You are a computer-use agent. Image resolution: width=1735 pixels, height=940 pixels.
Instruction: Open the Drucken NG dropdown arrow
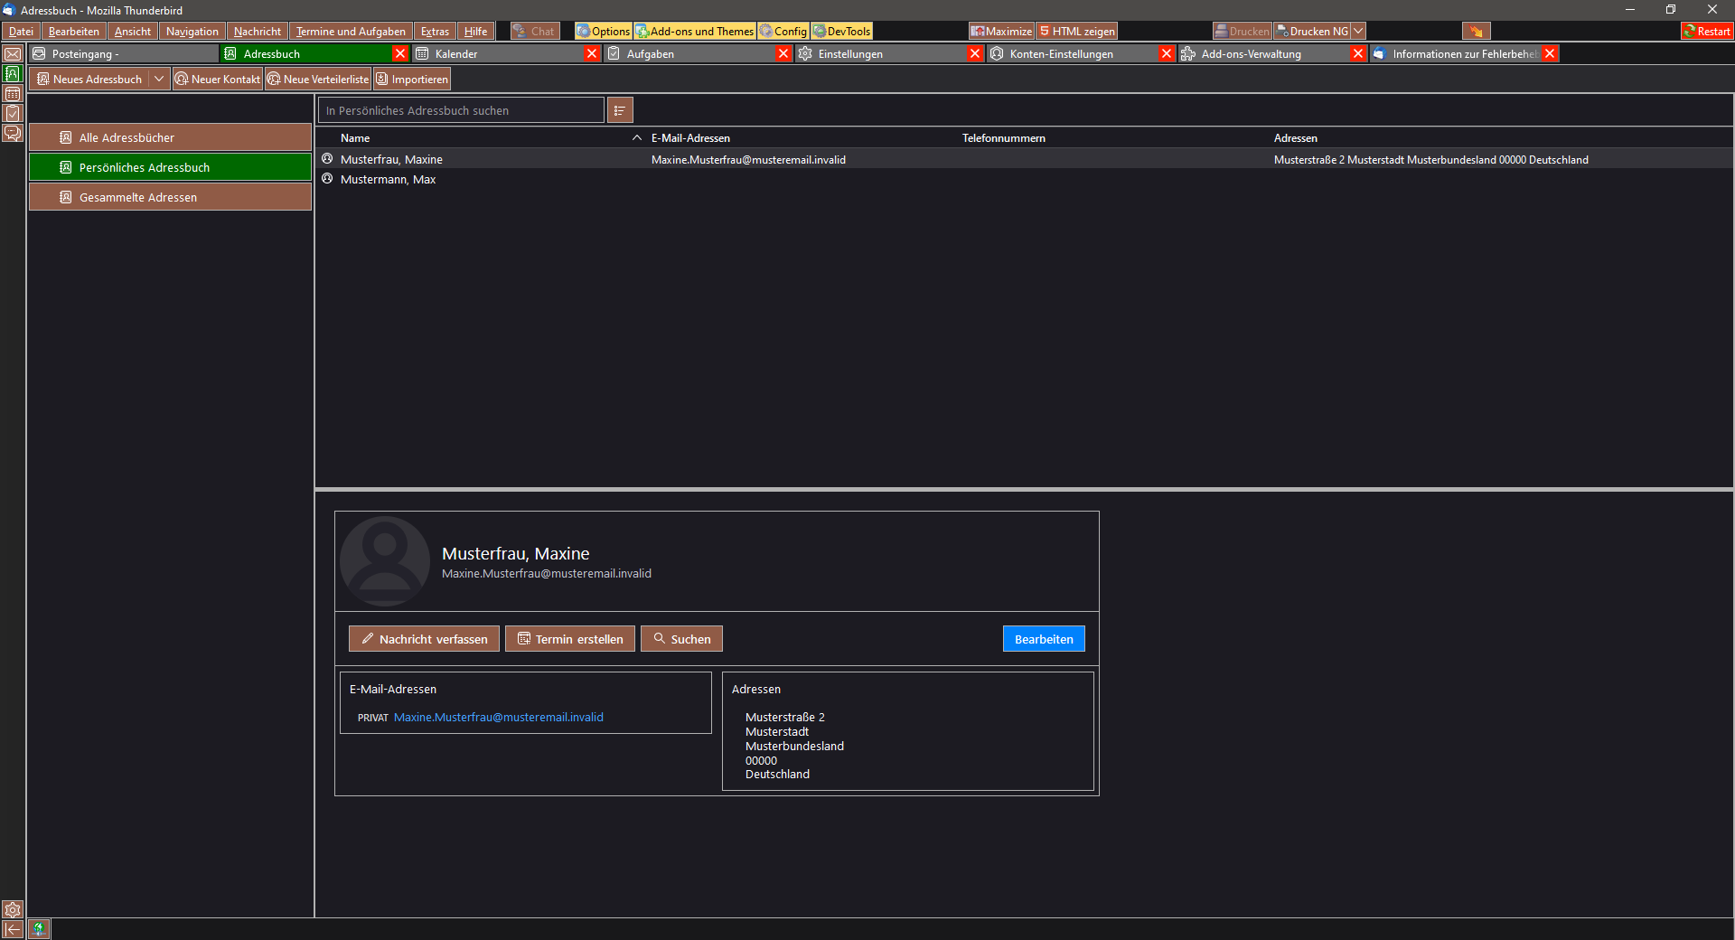point(1358,32)
